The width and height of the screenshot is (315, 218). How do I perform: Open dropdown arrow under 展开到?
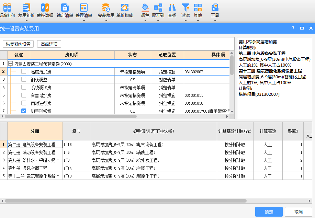coord(158,21)
